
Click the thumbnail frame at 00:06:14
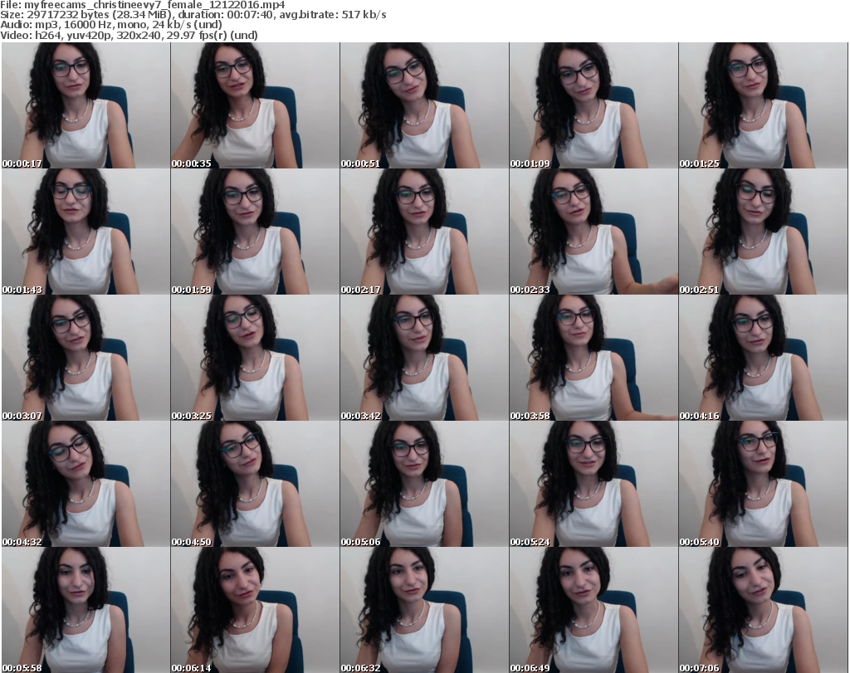pos(255,610)
